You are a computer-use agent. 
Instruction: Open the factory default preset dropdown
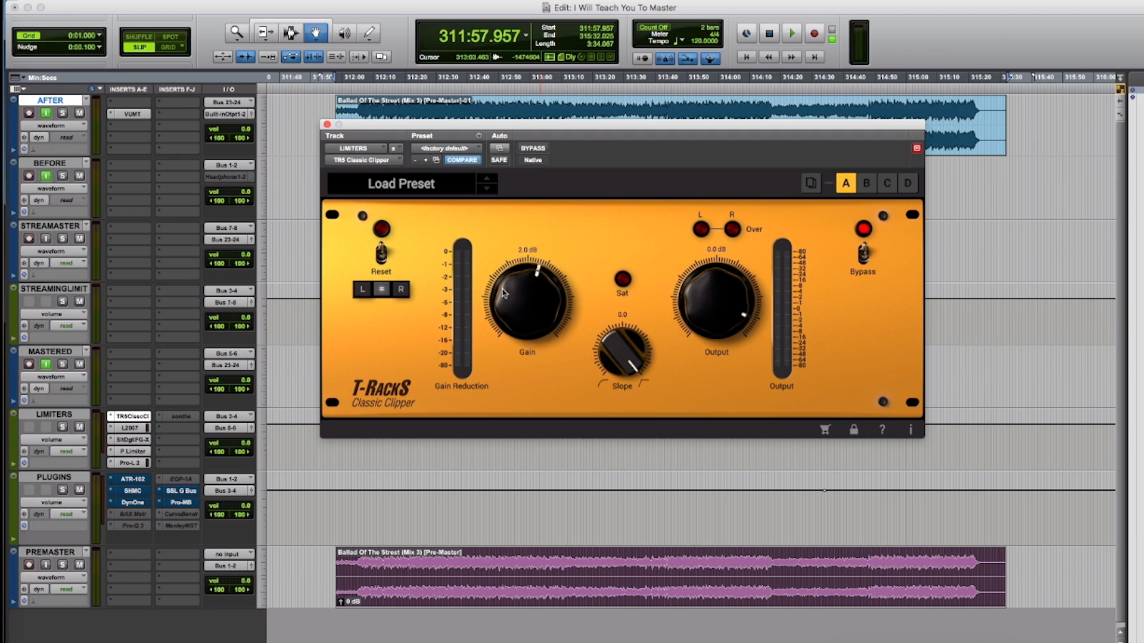click(x=446, y=148)
